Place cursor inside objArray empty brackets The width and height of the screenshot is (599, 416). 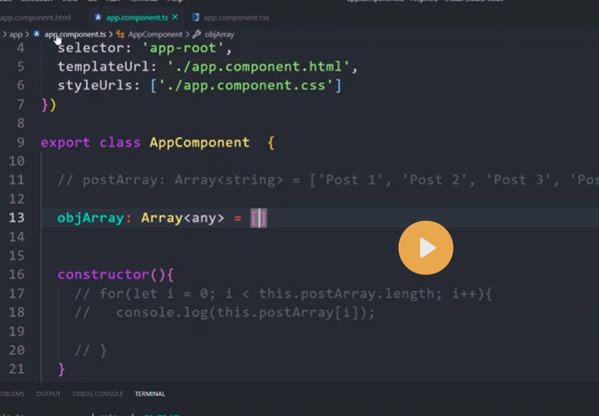[x=259, y=219]
